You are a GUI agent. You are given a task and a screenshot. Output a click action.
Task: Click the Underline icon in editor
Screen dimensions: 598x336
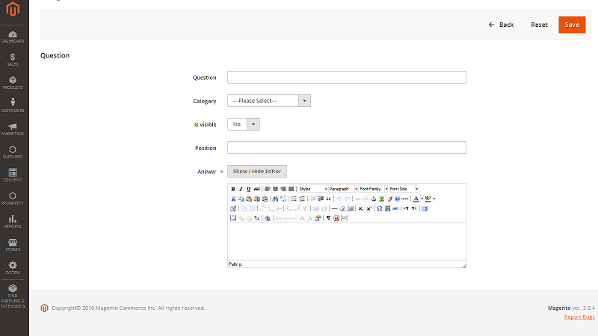(x=249, y=189)
